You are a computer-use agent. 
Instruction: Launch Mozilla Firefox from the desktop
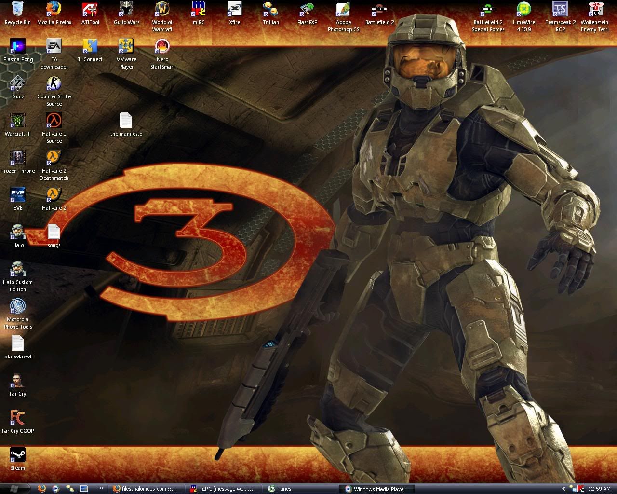[54, 13]
